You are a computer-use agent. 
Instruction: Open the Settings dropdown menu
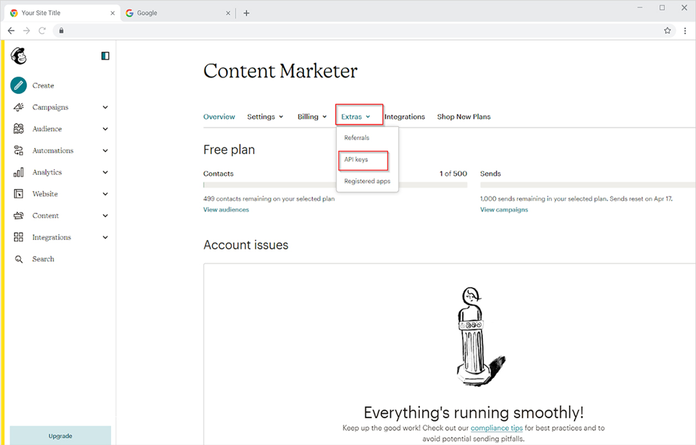(x=265, y=117)
